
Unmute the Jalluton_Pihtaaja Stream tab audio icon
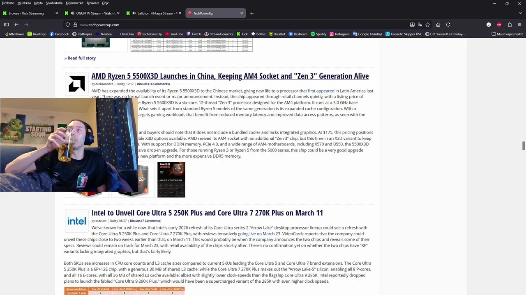[134, 13]
